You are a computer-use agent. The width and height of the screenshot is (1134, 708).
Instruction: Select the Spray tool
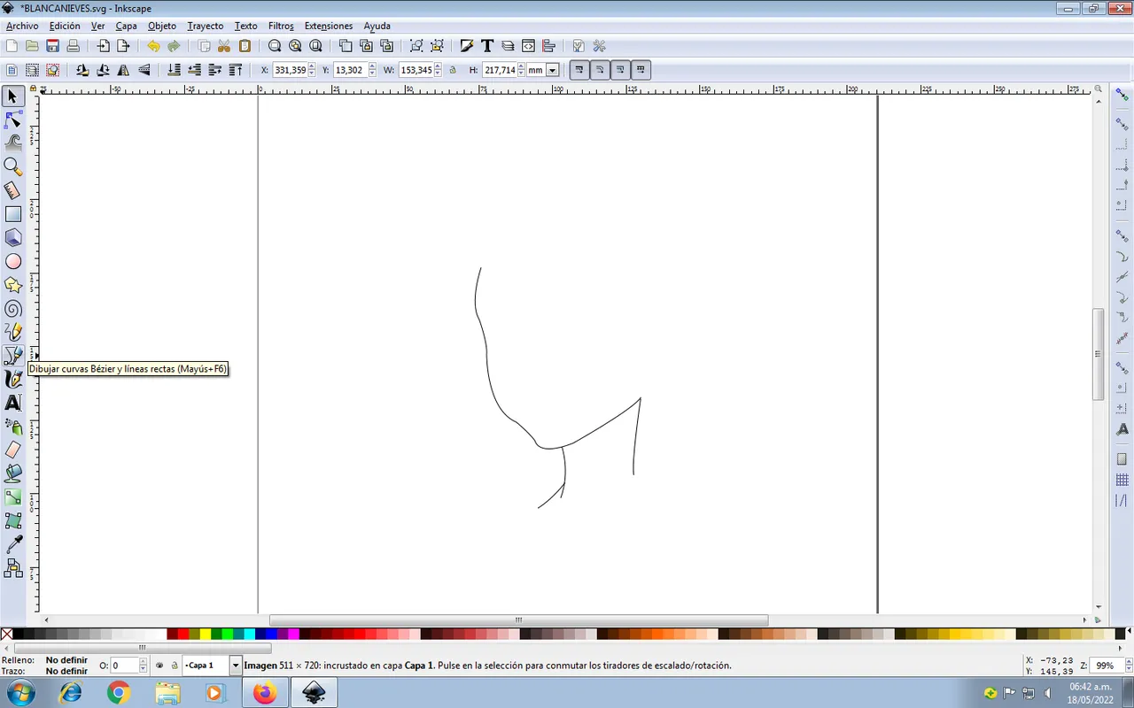click(13, 427)
